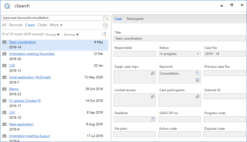
Task: Open the Normal view dropdown
Action: (x=71, y=35)
